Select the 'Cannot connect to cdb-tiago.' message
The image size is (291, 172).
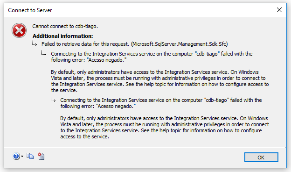point(65,26)
